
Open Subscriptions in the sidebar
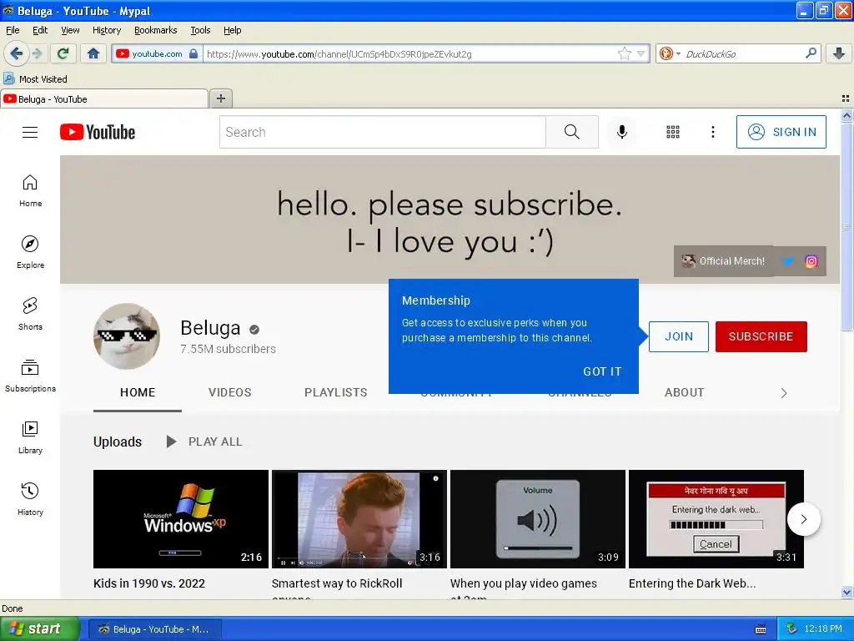(30, 376)
